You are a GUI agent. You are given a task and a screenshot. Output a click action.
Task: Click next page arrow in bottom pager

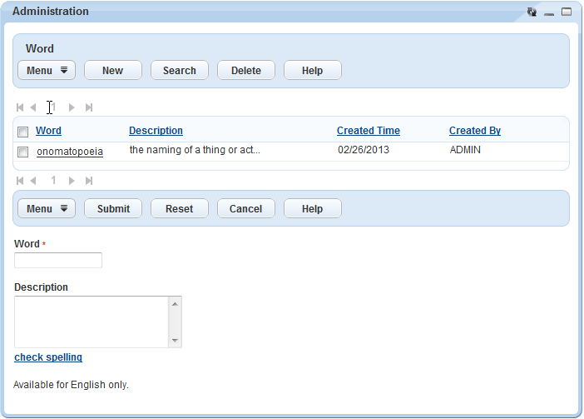point(72,180)
